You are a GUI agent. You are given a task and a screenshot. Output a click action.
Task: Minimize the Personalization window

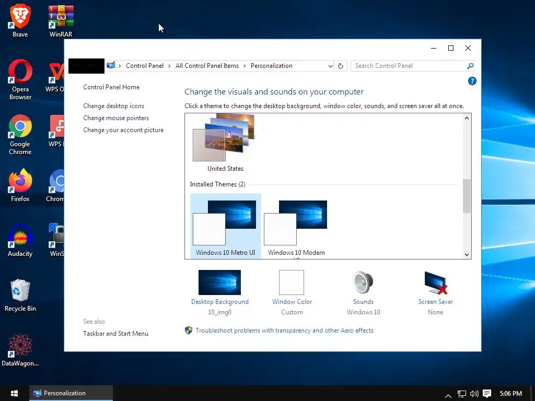coord(434,48)
